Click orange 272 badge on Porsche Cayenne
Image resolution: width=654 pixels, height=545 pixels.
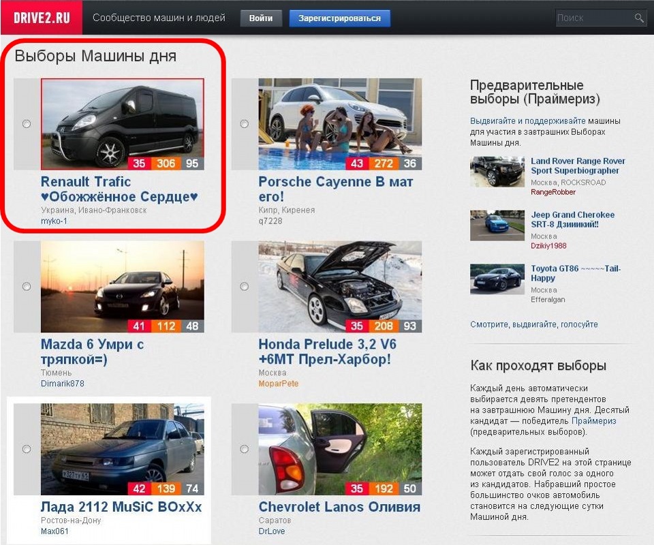(384, 163)
